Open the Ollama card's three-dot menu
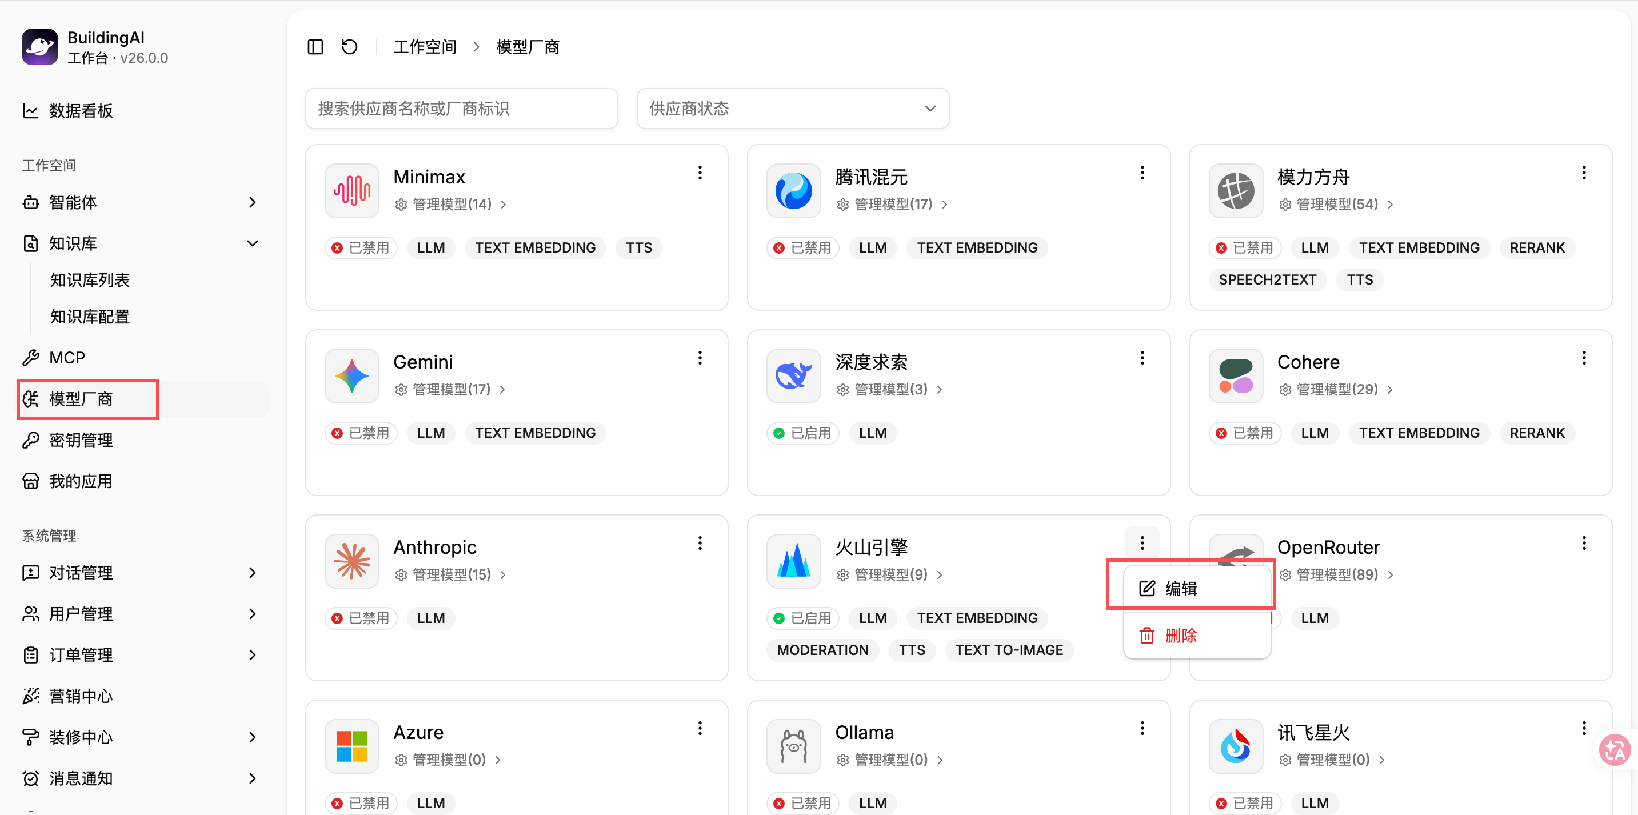 tap(1142, 728)
